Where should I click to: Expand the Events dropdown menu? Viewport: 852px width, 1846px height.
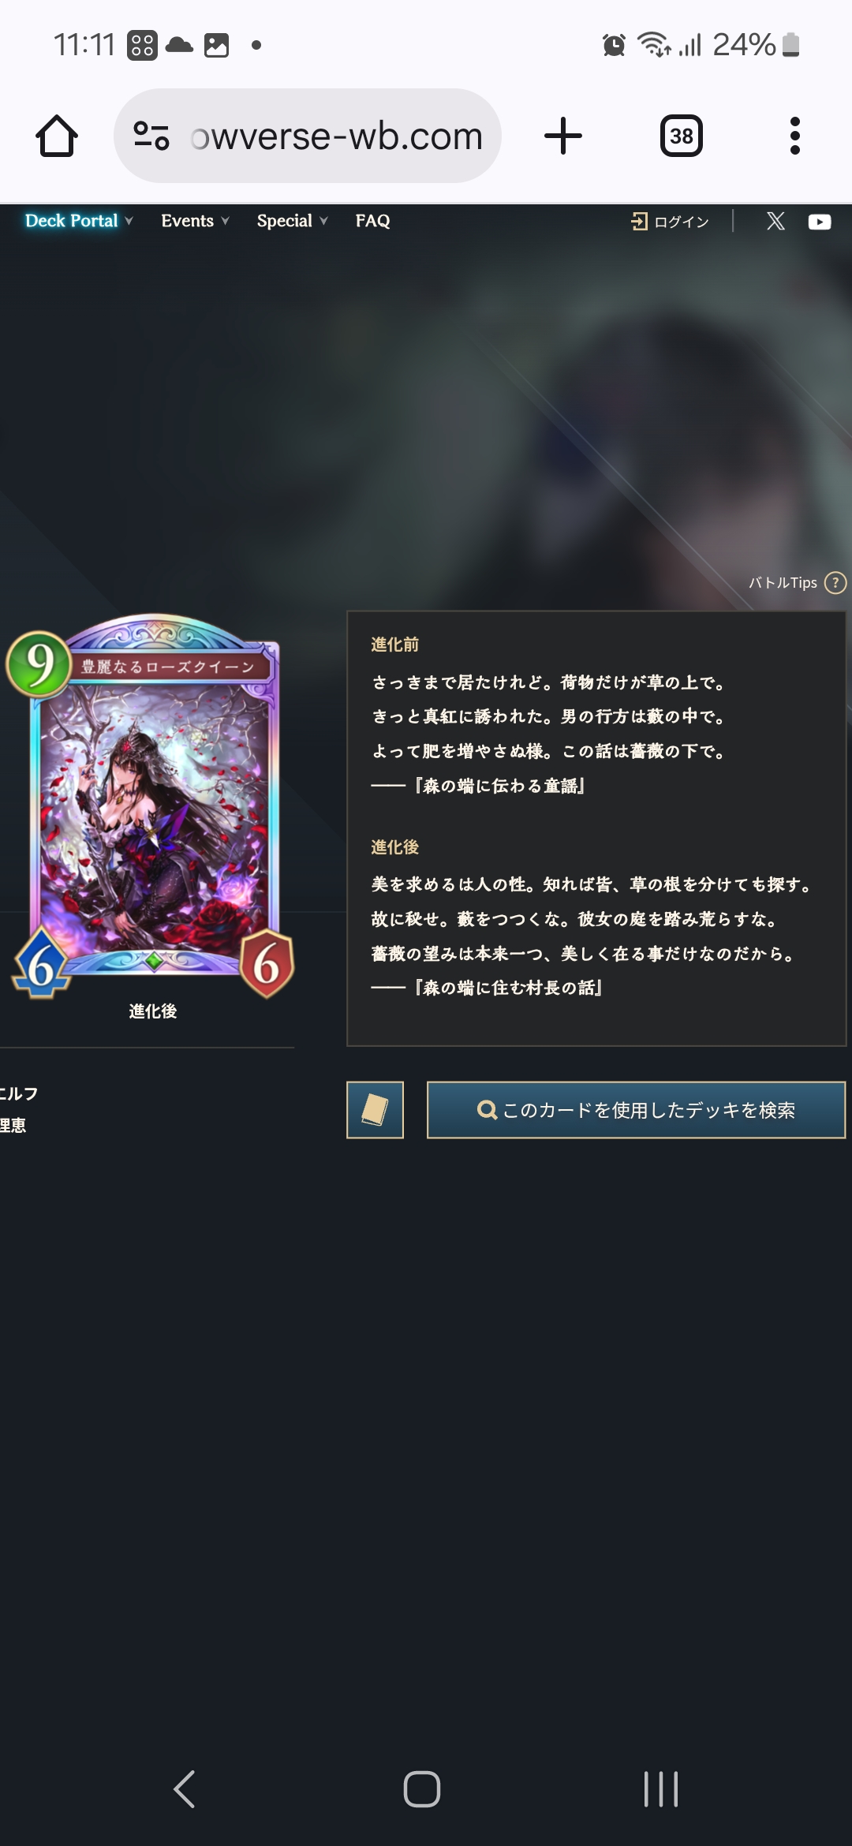(195, 221)
